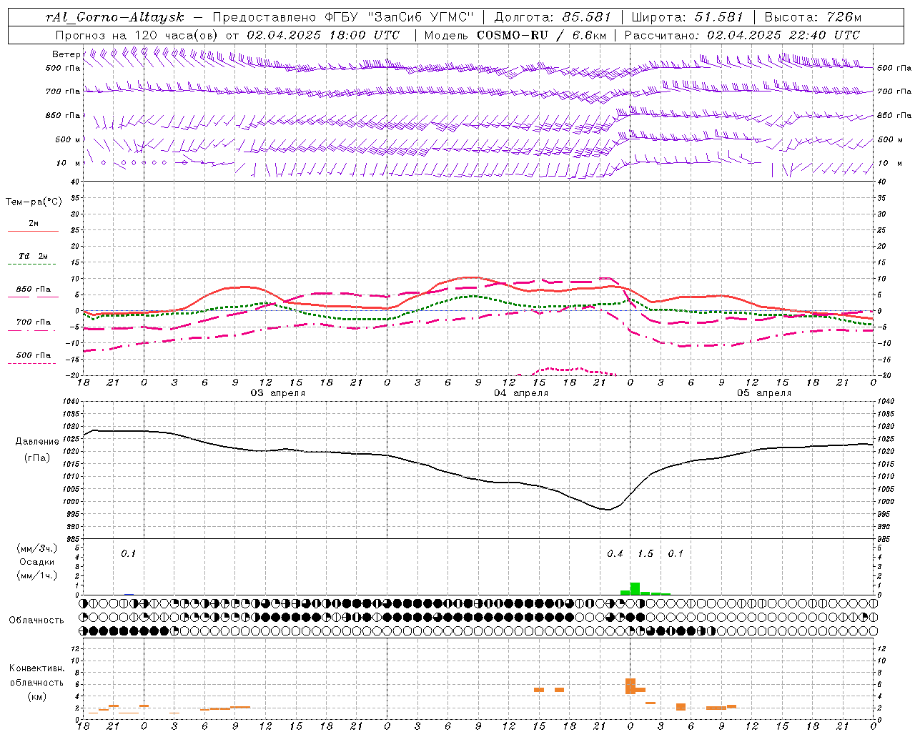Click the date label 04 апреля
This screenshot has height=732, width=915.
coord(521,393)
